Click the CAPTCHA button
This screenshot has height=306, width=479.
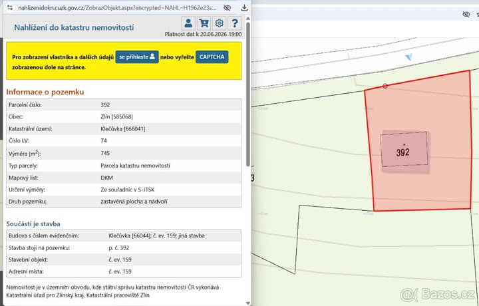(212, 57)
